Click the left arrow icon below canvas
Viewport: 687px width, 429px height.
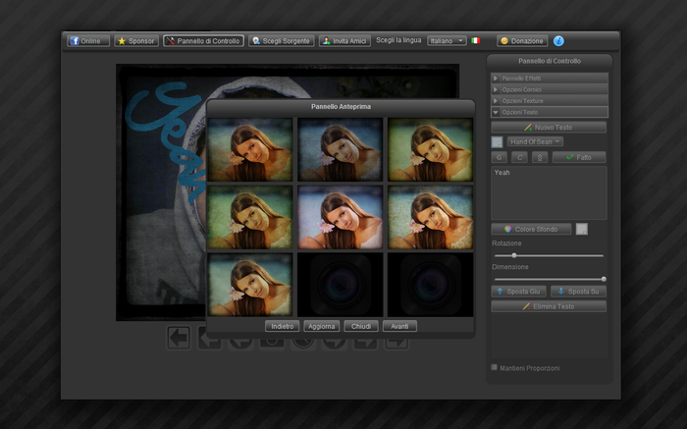click(x=178, y=339)
